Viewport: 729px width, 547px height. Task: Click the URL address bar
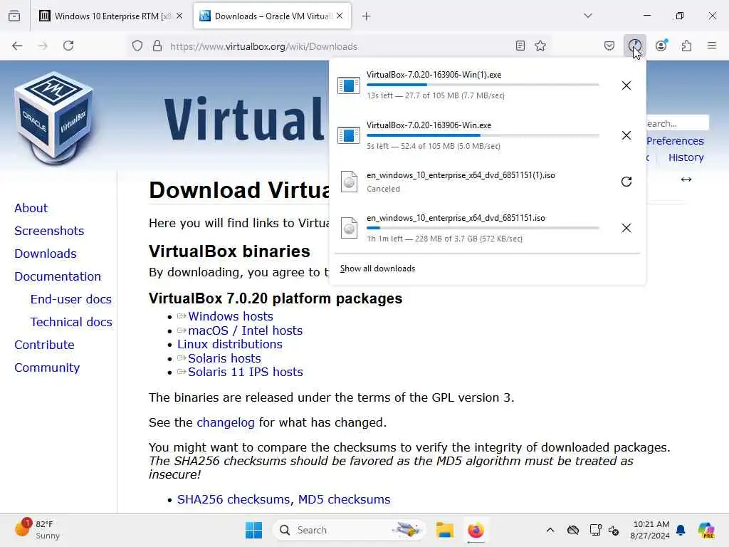click(340, 46)
